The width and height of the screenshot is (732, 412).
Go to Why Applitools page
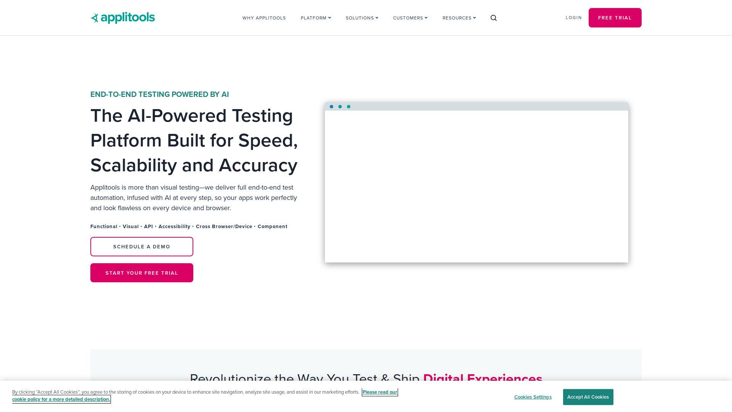click(x=264, y=18)
